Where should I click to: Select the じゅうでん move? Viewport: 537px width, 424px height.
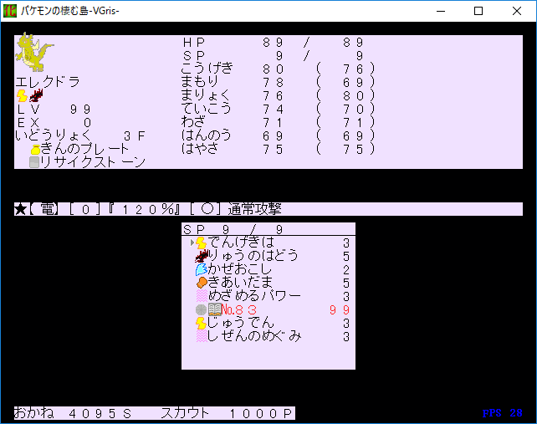point(268,323)
